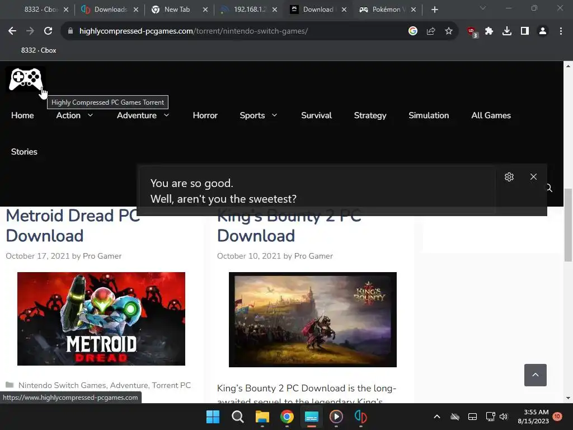This screenshot has width=573, height=430.
Task: Open the Home menu item
Action: coord(22,115)
